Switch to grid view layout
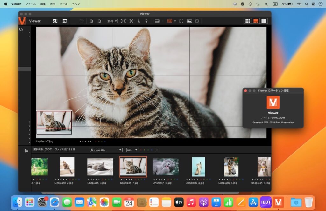Image resolution: width=326 pixels, height=211 pixels. click(x=248, y=21)
